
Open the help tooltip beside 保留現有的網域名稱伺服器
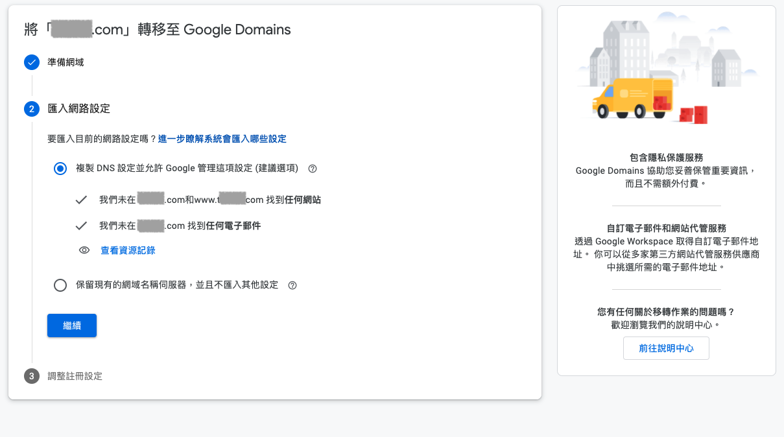pos(292,285)
